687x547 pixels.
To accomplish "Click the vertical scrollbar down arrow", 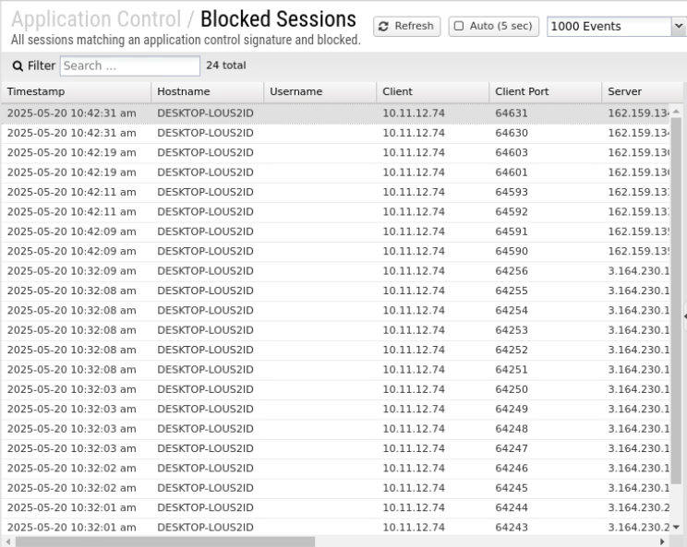I will [x=675, y=527].
